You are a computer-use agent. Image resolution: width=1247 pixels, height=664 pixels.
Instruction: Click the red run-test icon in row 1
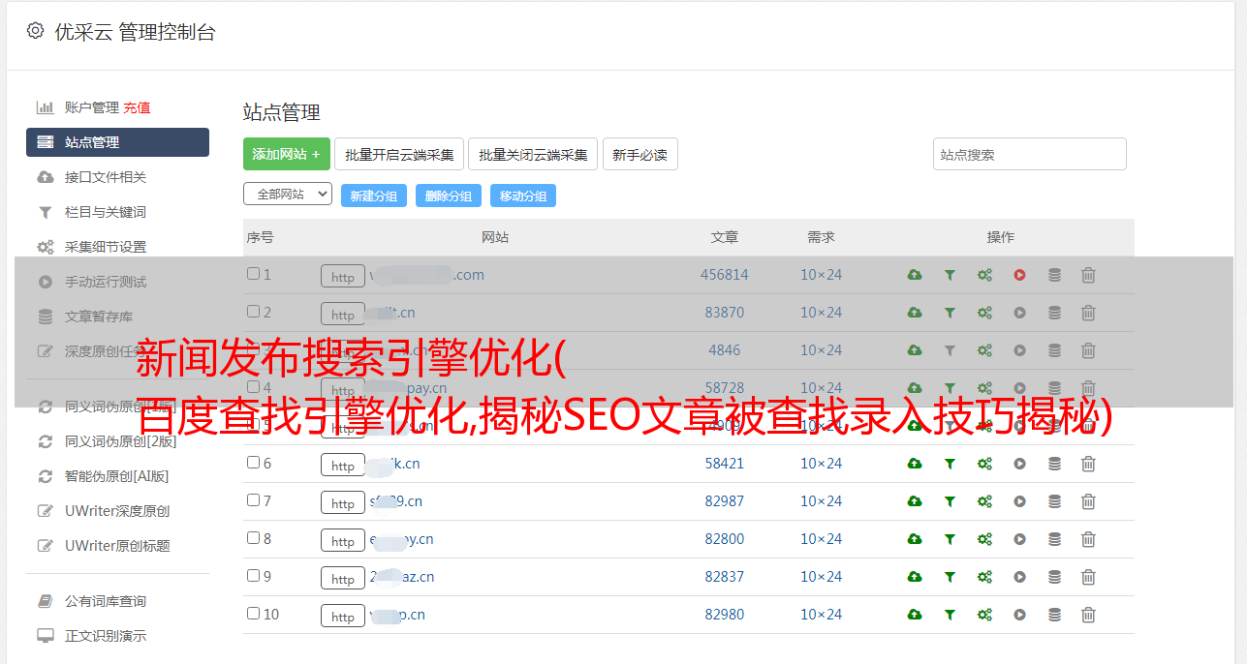click(x=1019, y=275)
